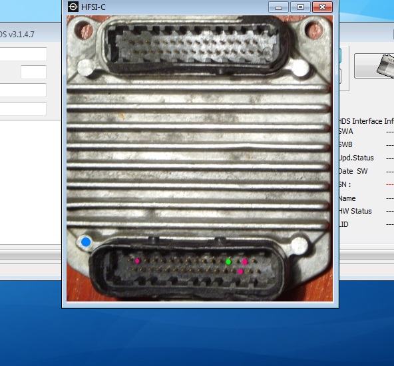Screen dimensions: 394x366
Task: Click the pink pin marker in lower pin row
Action: 240,272
